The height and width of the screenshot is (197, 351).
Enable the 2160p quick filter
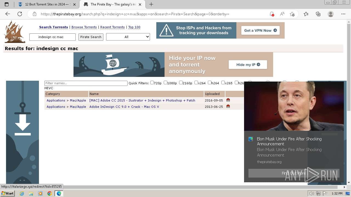(x=181, y=83)
